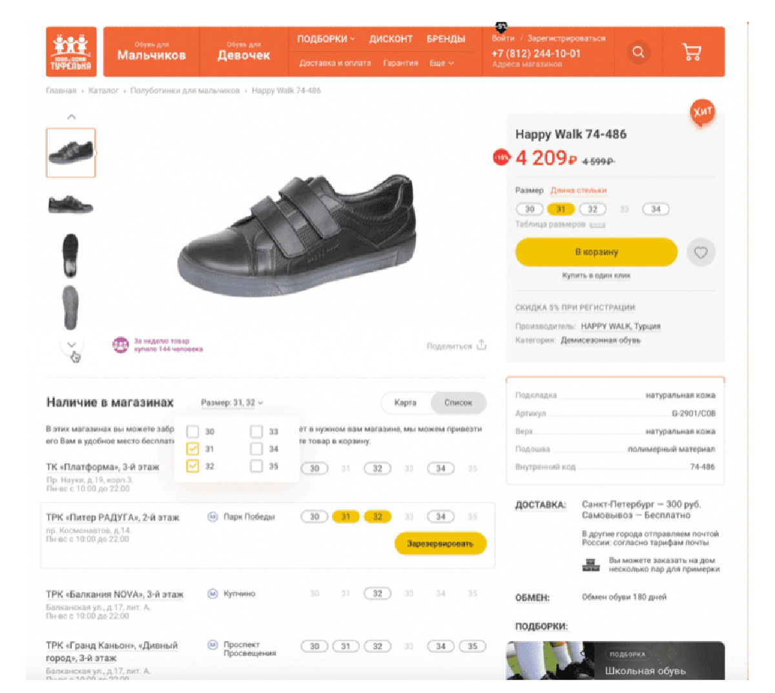Select size 32 pill in product panel

(x=592, y=209)
